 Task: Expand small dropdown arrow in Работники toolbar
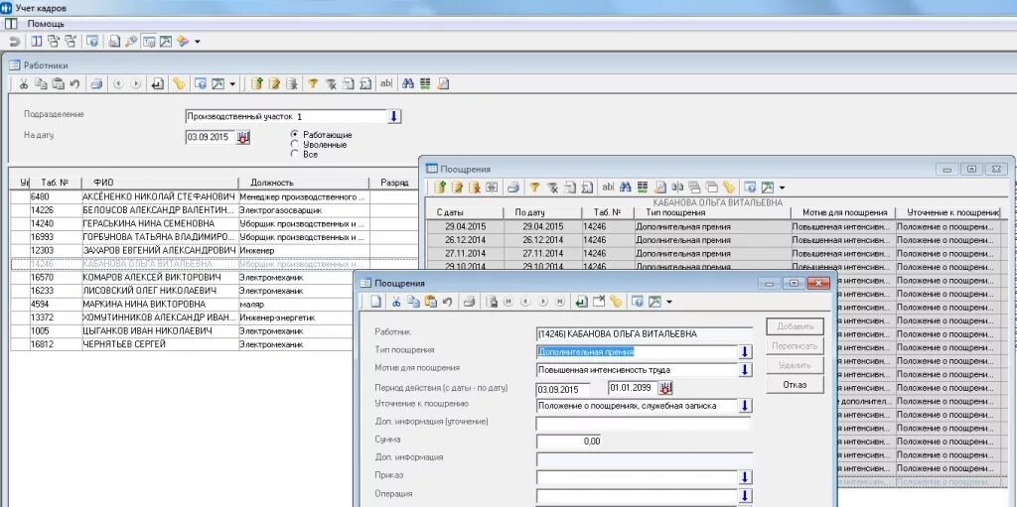pos(232,83)
